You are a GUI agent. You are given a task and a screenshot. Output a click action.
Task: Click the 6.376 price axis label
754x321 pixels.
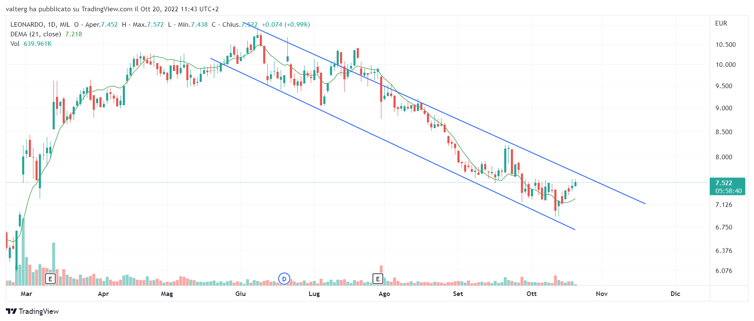click(724, 250)
